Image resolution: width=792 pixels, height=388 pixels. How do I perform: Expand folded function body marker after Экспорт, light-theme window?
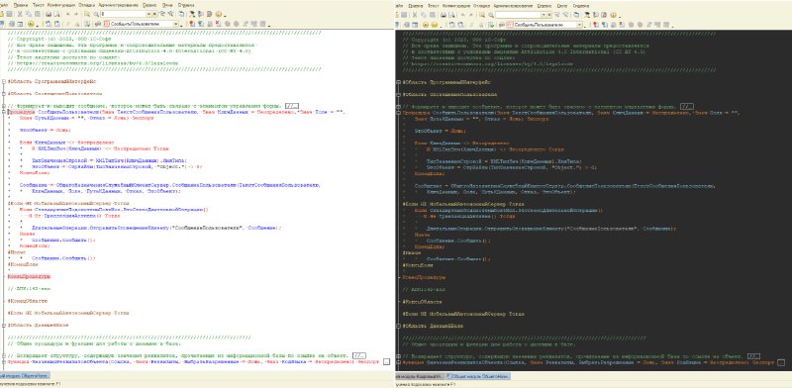(x=386, y=361)
